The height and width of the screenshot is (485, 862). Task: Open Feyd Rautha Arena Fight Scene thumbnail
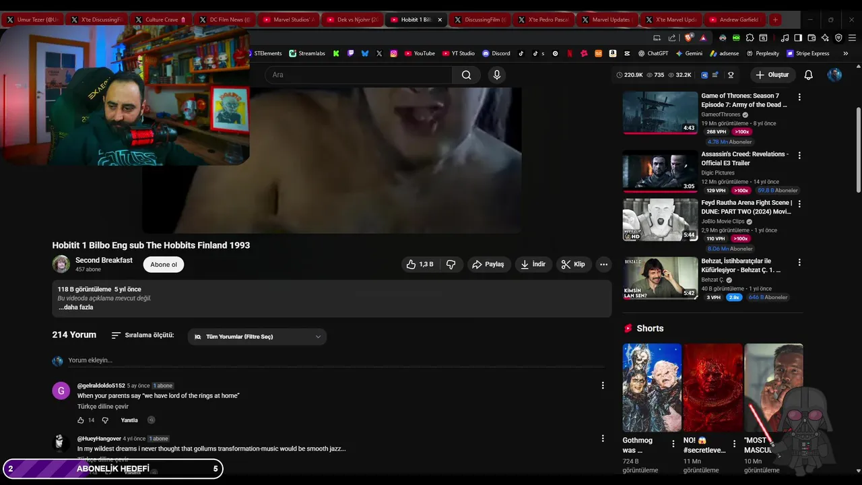tap(660, 220)
